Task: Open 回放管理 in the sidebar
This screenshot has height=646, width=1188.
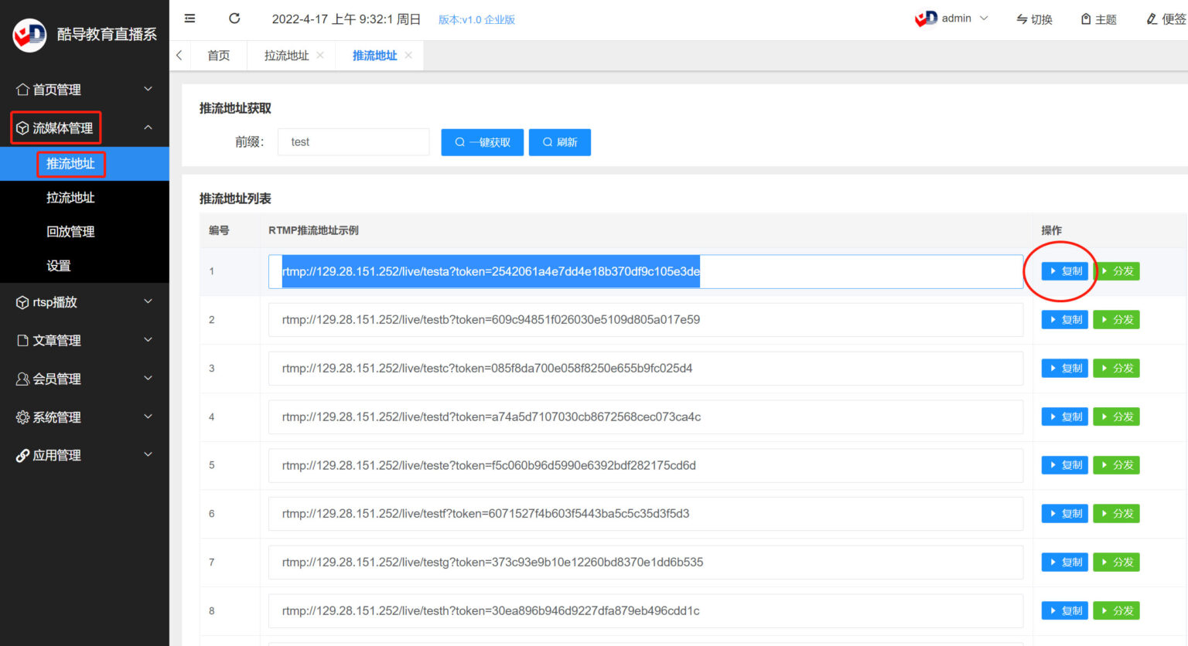Action: coord(70,232)
